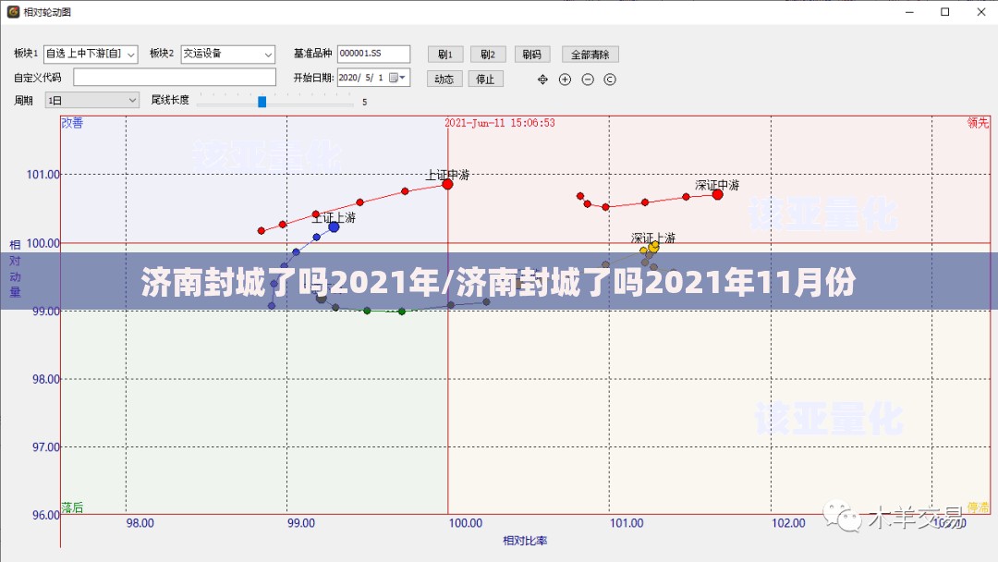This screenshot has height=562, width=998.
Task: Start animation with 动态 button
Action: click(444, 79)
